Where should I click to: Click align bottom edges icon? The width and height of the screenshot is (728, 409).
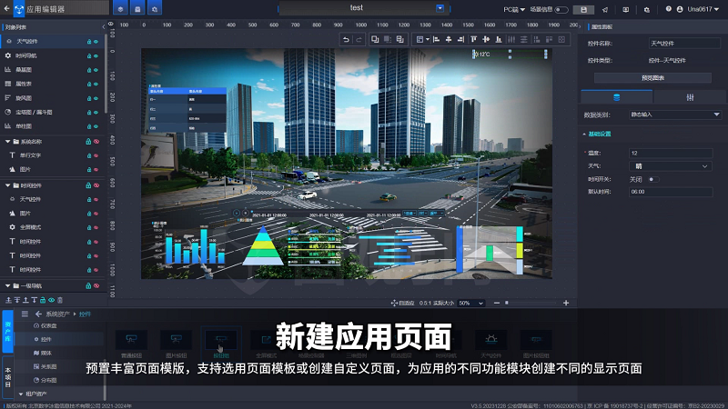click(499, 40)
